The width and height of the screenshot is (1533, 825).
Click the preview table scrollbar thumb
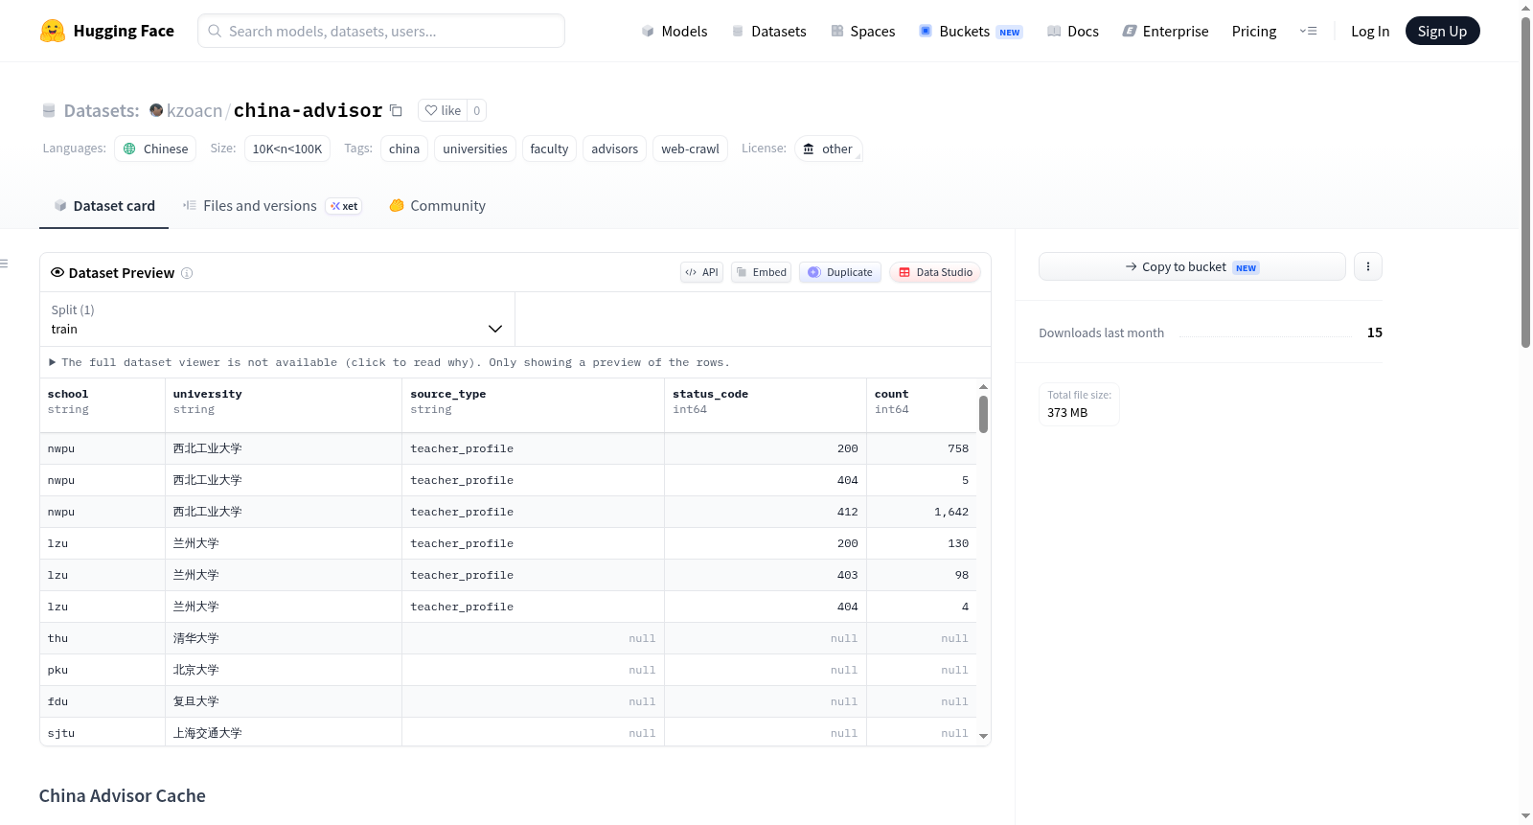983,414
